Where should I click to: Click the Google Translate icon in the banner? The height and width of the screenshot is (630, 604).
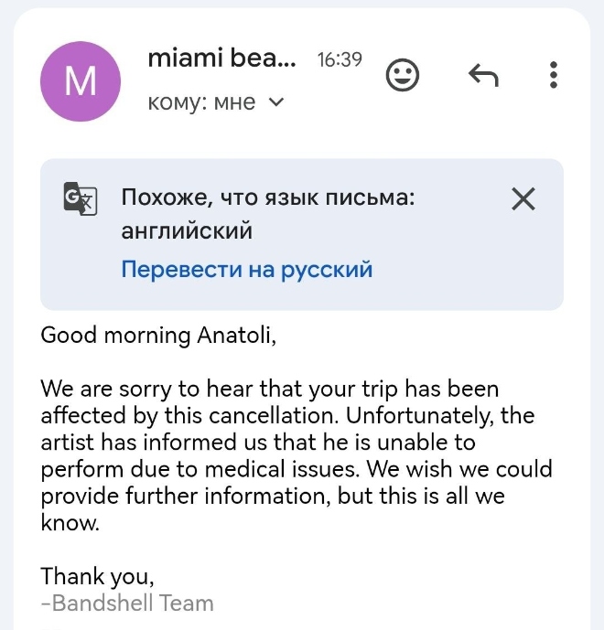[81, 198]
